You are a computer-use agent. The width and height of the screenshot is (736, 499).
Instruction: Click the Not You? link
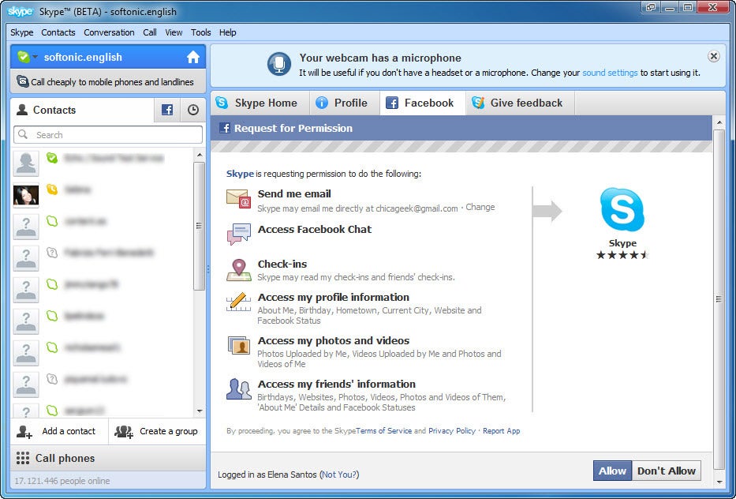pyautogui.click(x=340, y=475)
